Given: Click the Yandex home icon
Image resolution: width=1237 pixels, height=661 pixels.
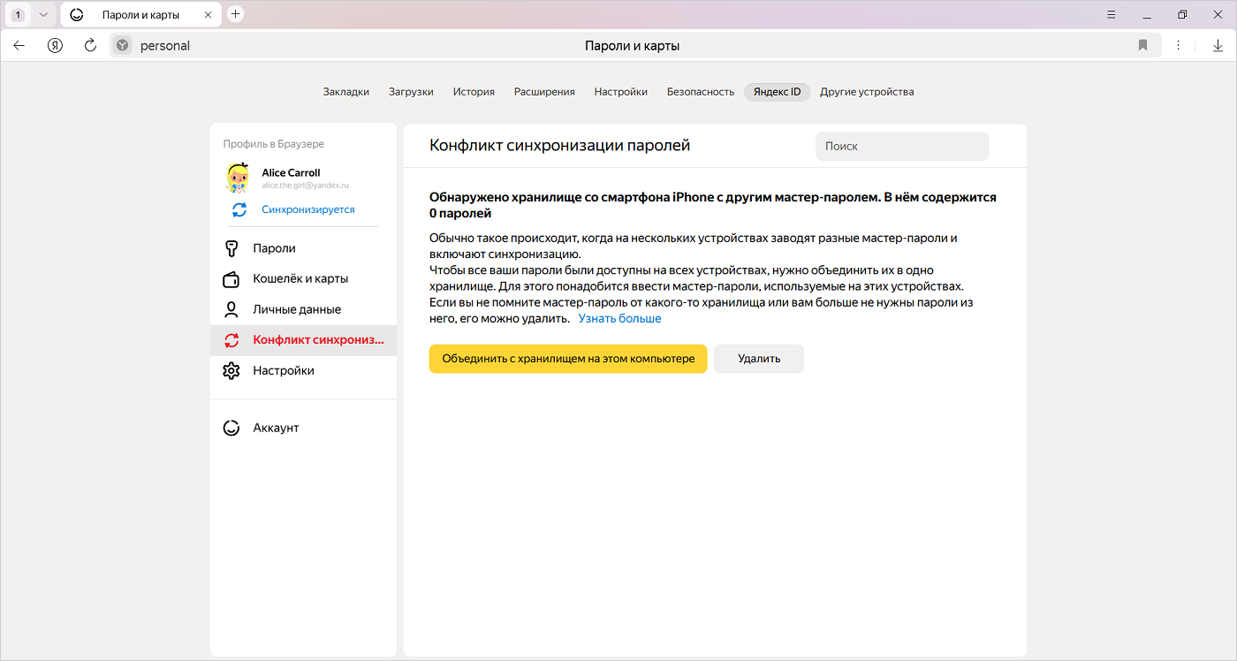Looking at the screenshot, I should click(55, 45).
